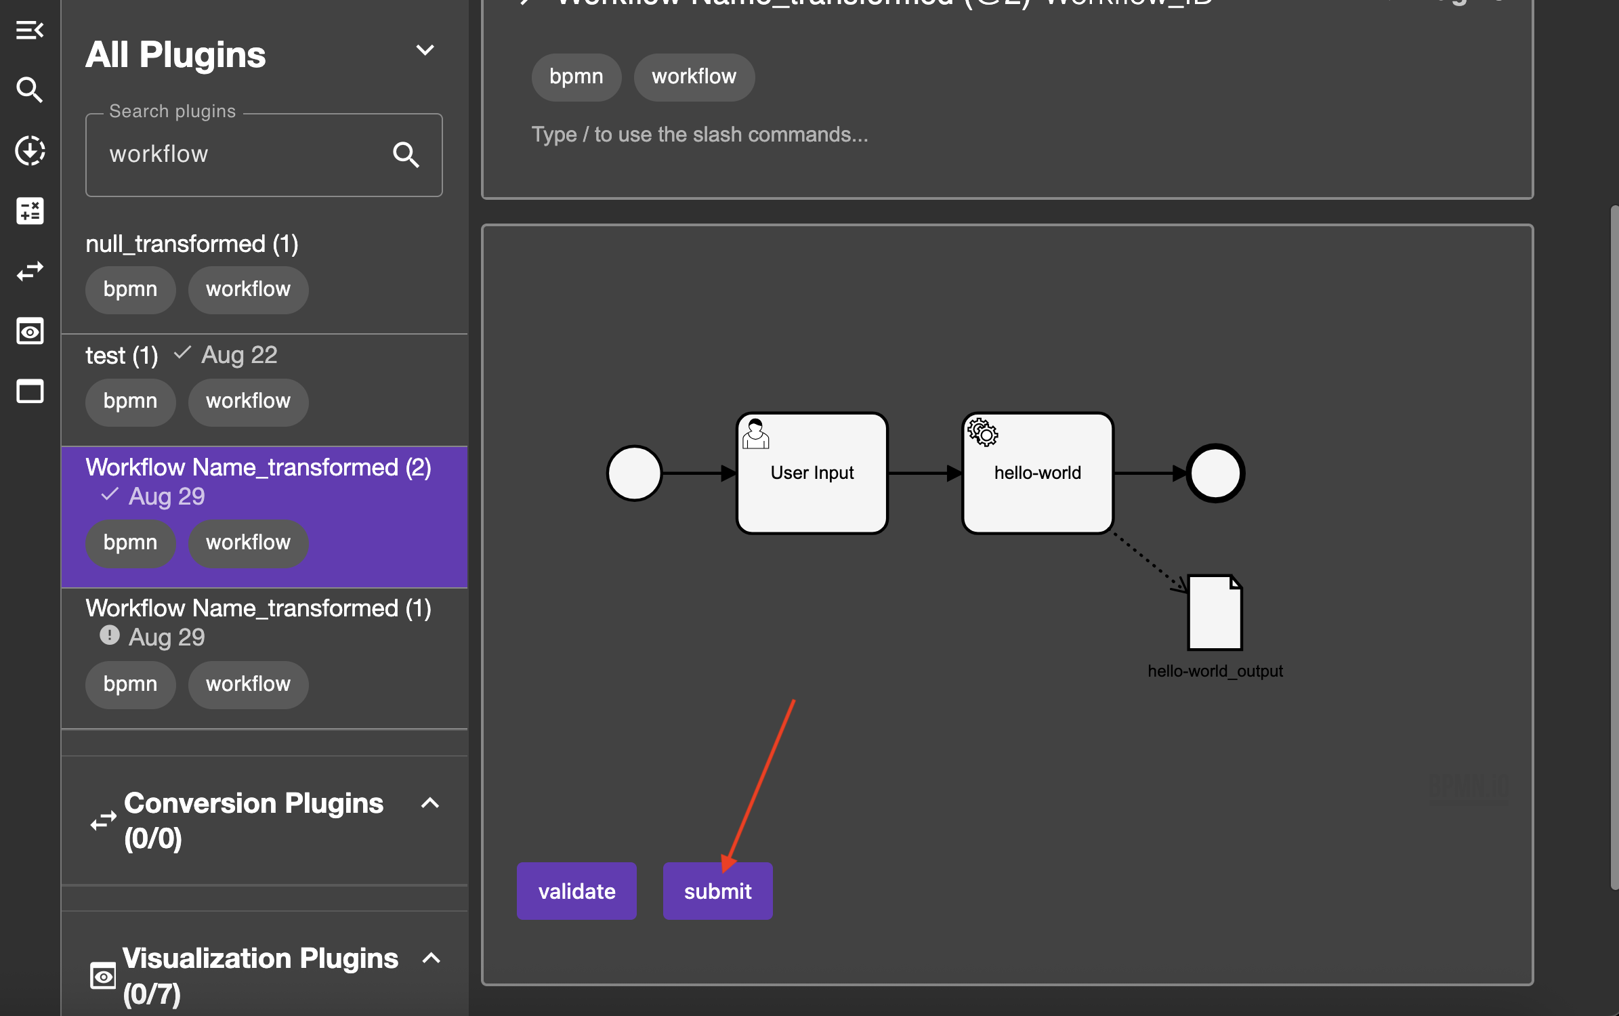Click the All Plugins heading
Viewport: 1619px width, 1016px height.
(x=175, y=54)
